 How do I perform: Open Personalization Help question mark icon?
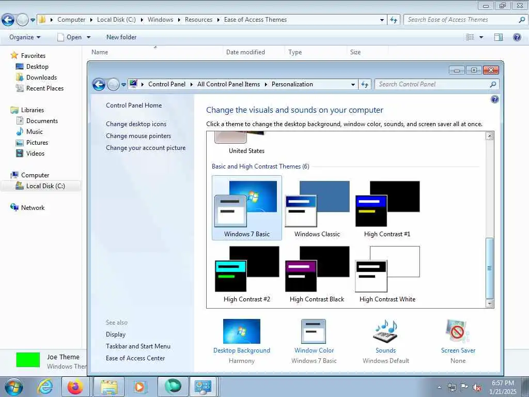point(494,99)
